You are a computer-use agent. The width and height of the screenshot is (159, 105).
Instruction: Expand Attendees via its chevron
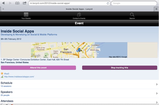(x=157, y=102)
